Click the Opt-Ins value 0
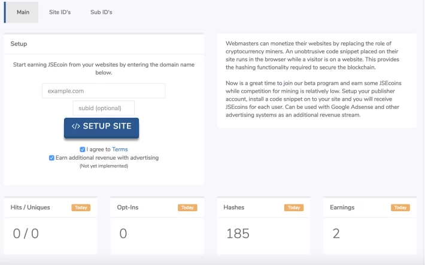This screenshot has width=425, height=265. click(123, 233)
